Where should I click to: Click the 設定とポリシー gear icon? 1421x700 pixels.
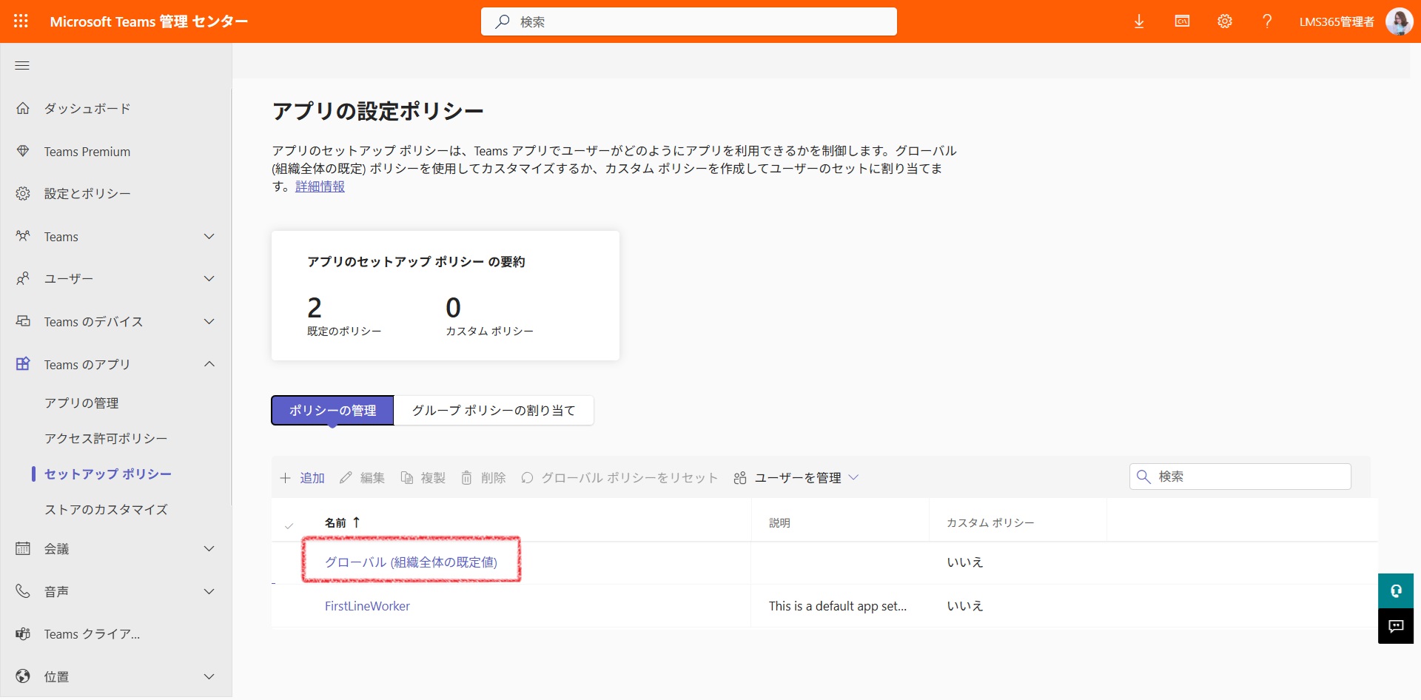pos(23,194)
